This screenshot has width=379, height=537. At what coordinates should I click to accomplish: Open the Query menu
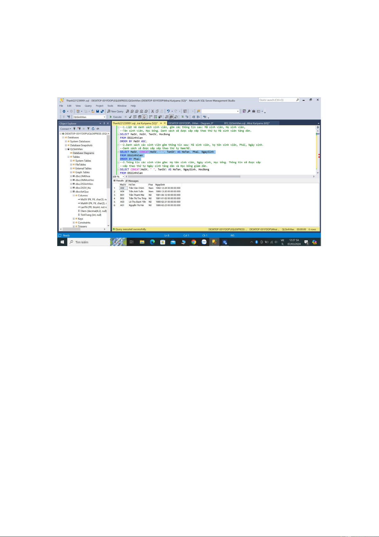[x=88, y=106]
